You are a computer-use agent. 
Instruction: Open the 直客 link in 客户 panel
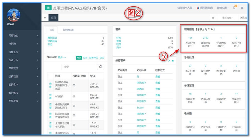pyautogui.click(x=119, y=41)
